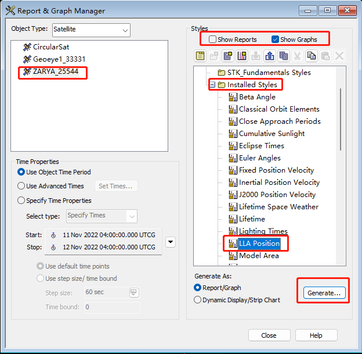Screen dimensions: 362x354
Task: Click the Create New Graph Style icon
Action: (x=242, y=56)
